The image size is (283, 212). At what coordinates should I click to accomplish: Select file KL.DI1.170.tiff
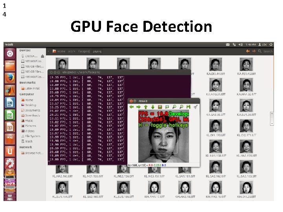tap(216, 128)
